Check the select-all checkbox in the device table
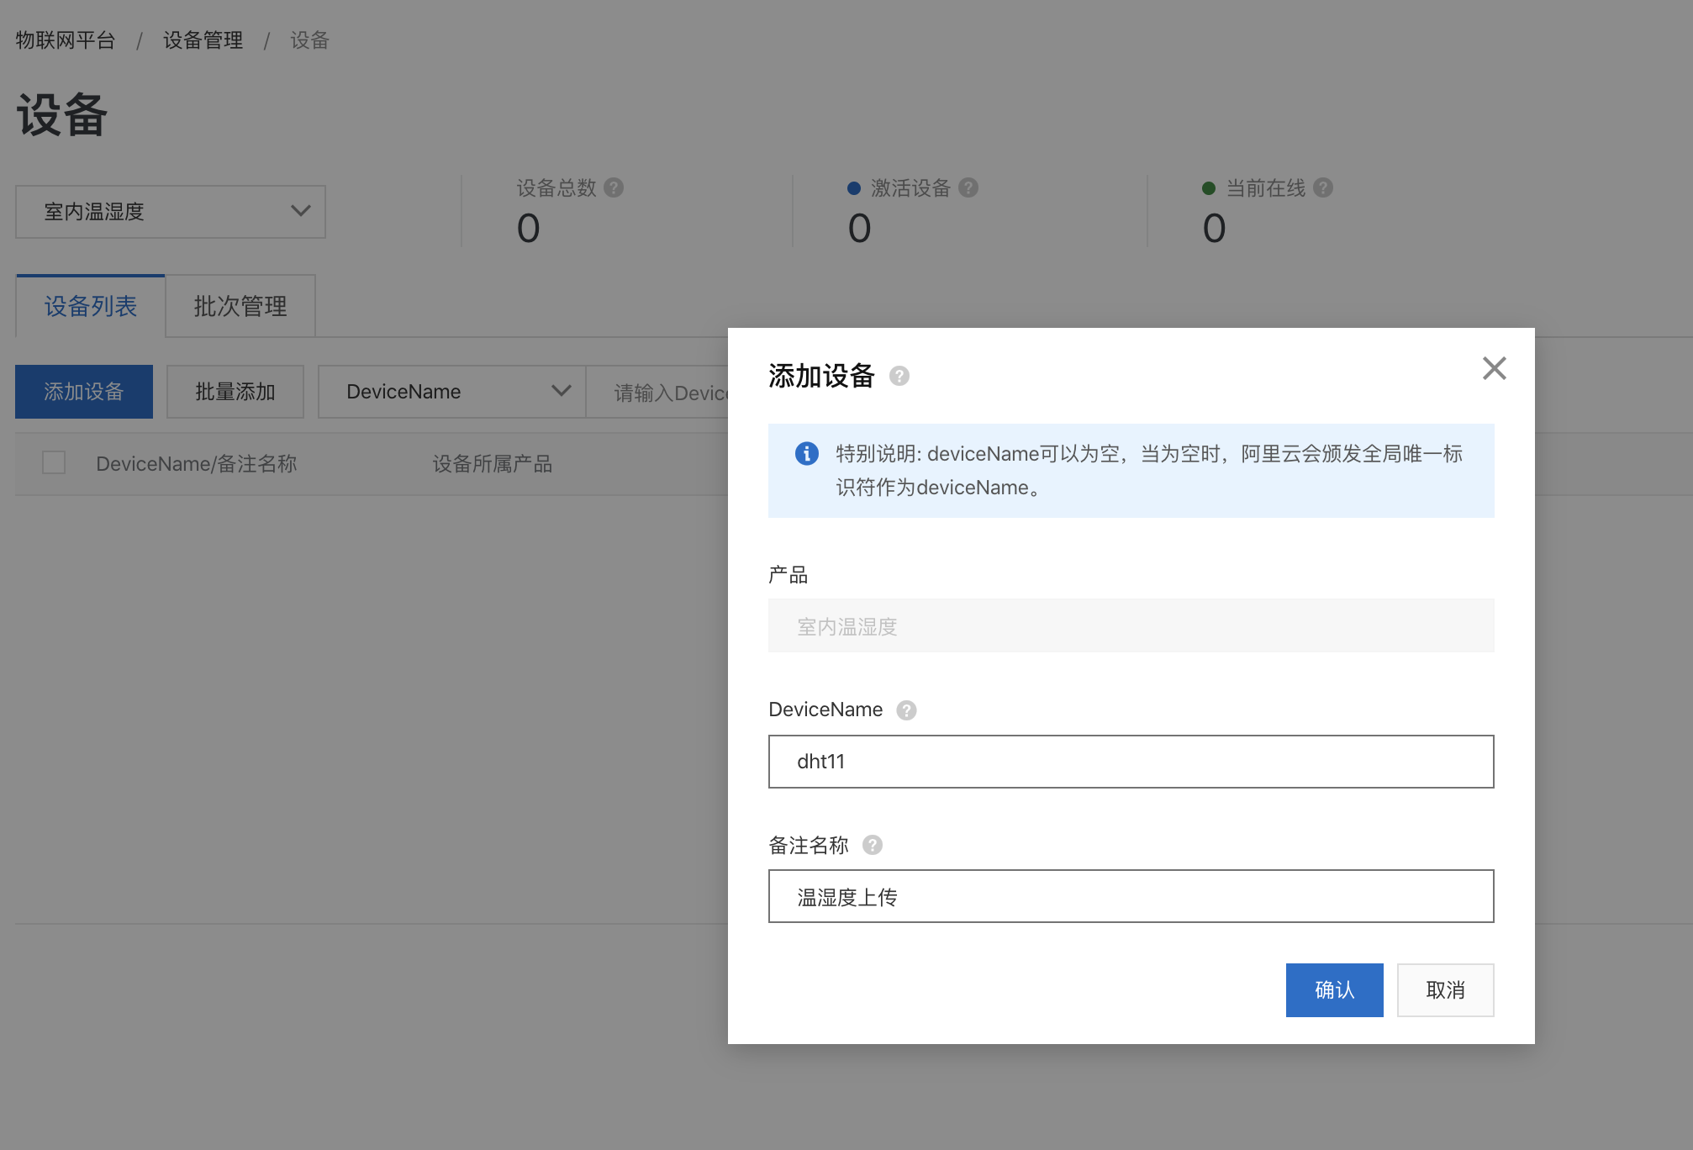1693x1150 pixels. [53, 462]
